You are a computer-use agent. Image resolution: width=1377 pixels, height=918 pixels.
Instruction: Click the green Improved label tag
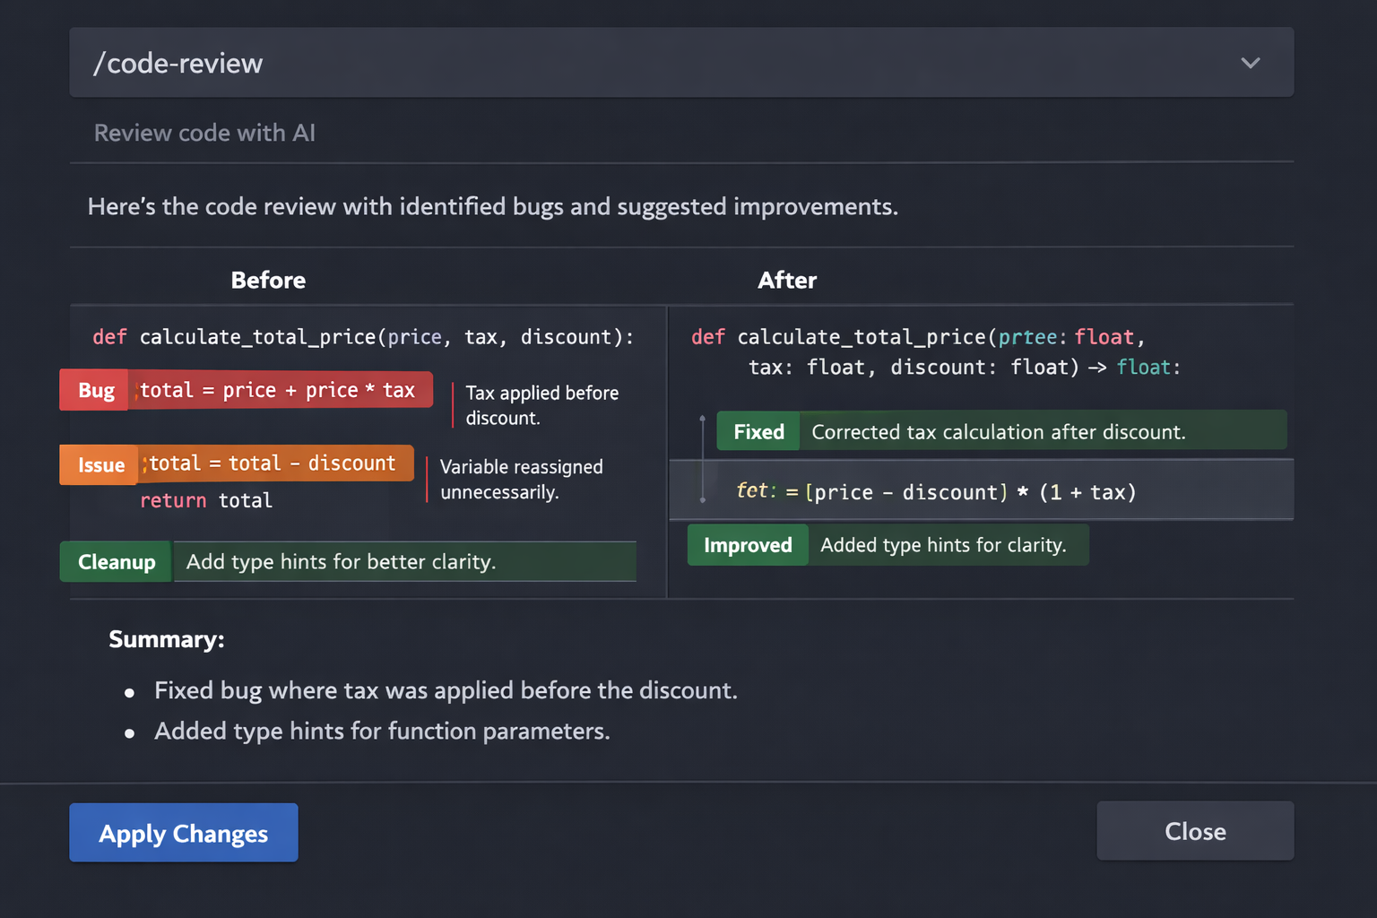pos(748,545)
